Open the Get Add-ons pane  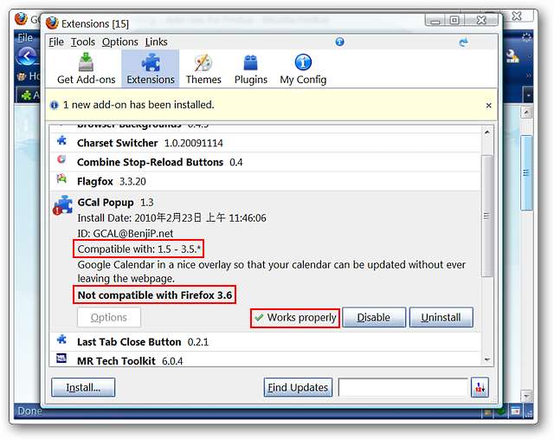click(87, 69)
